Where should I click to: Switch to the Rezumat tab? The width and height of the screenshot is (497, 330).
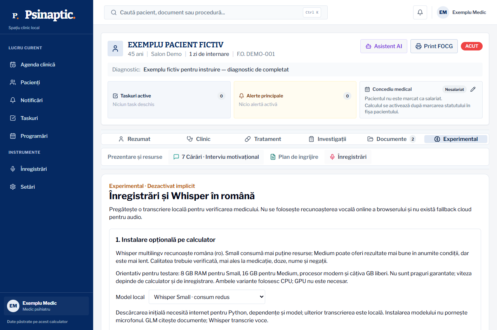134,139
